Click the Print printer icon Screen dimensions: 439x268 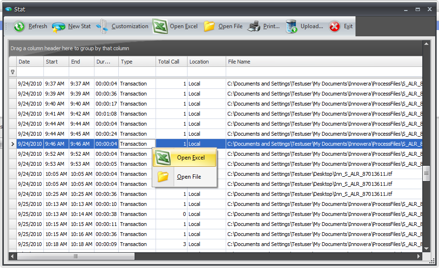254,27
